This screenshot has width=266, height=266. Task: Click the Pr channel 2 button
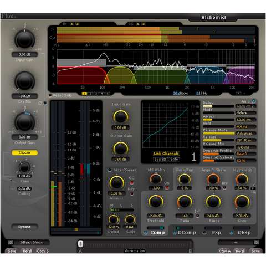pyautogui.click(x=78, y=24)
